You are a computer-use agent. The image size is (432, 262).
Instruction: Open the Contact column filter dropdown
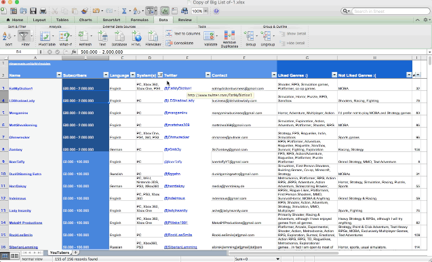click(274, 75)
